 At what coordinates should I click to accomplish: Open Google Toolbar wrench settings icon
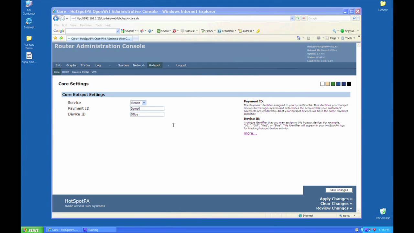(x=334, y=31)
